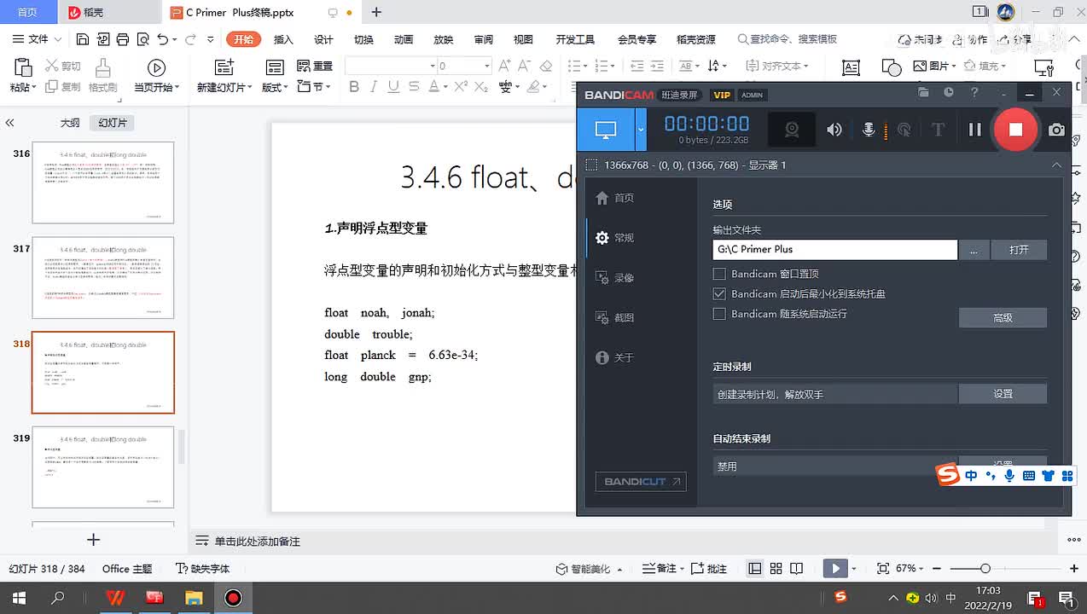Click the 粘贴 paste icon
1087x614 pixels.
[23, 68]
